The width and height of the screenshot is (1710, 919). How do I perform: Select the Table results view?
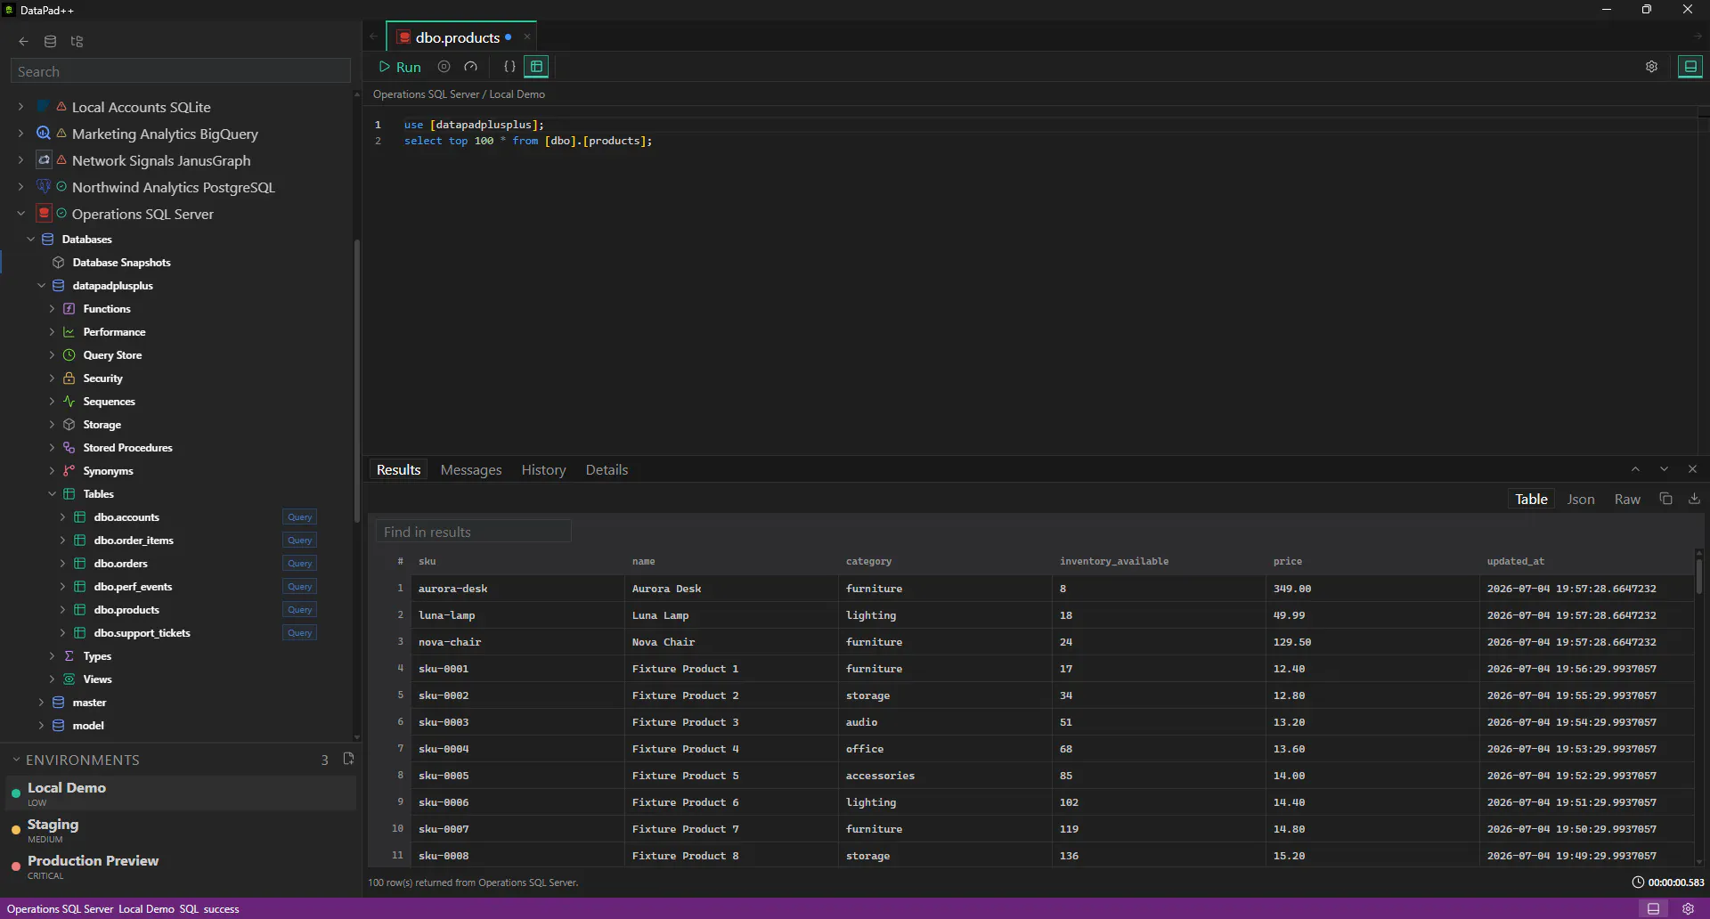tap(1531, 500)
